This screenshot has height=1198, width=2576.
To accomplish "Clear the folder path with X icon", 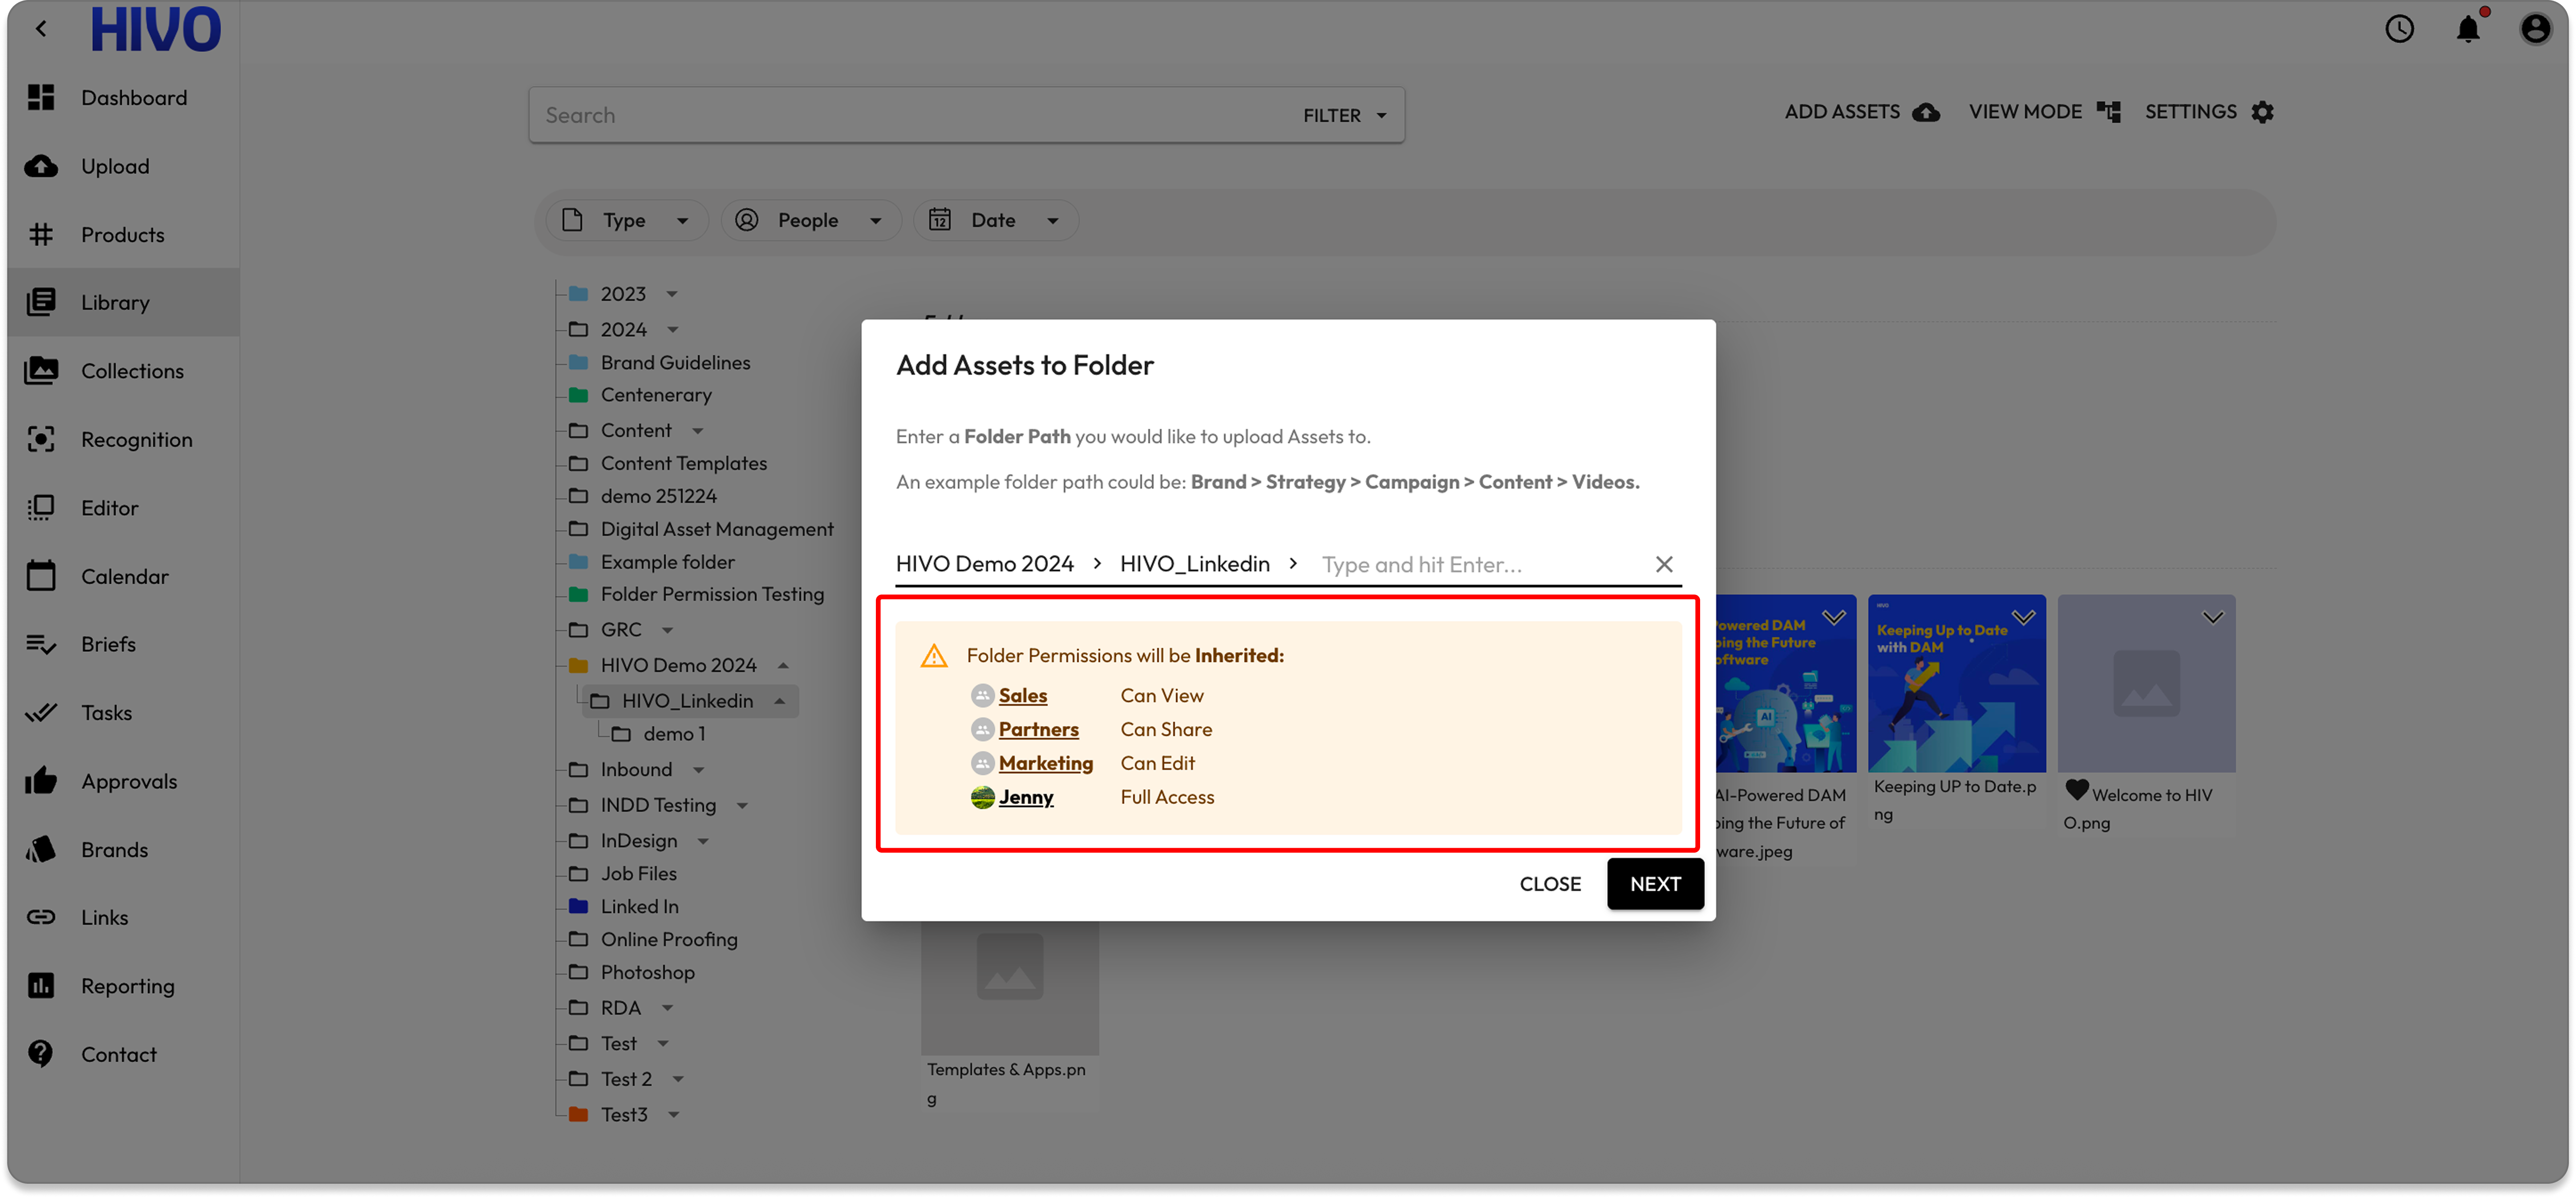I will (1663, 564).
